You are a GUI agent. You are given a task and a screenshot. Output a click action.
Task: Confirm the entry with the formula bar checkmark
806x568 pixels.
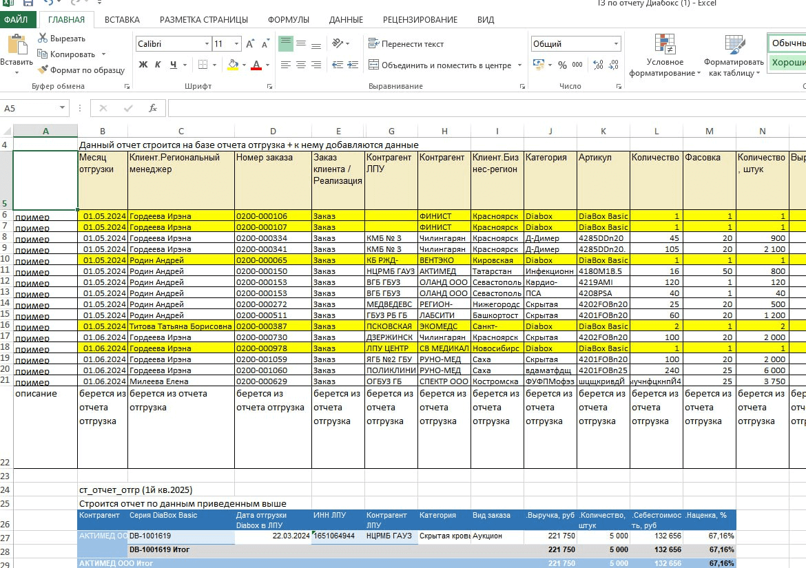point(128,108)
